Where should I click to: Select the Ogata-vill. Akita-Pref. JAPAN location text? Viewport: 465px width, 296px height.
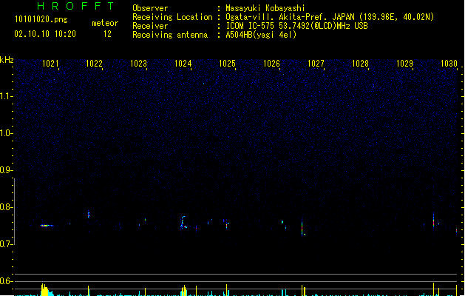pos(330,17)
